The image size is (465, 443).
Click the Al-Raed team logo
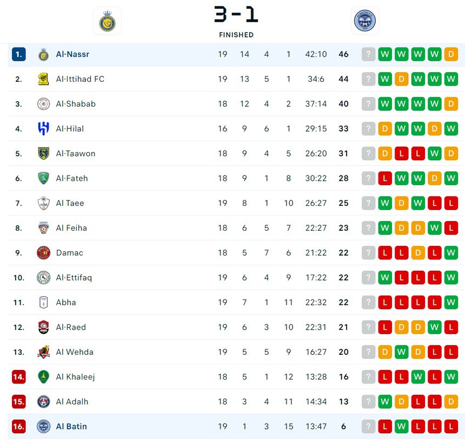click(x=44, y=327)
